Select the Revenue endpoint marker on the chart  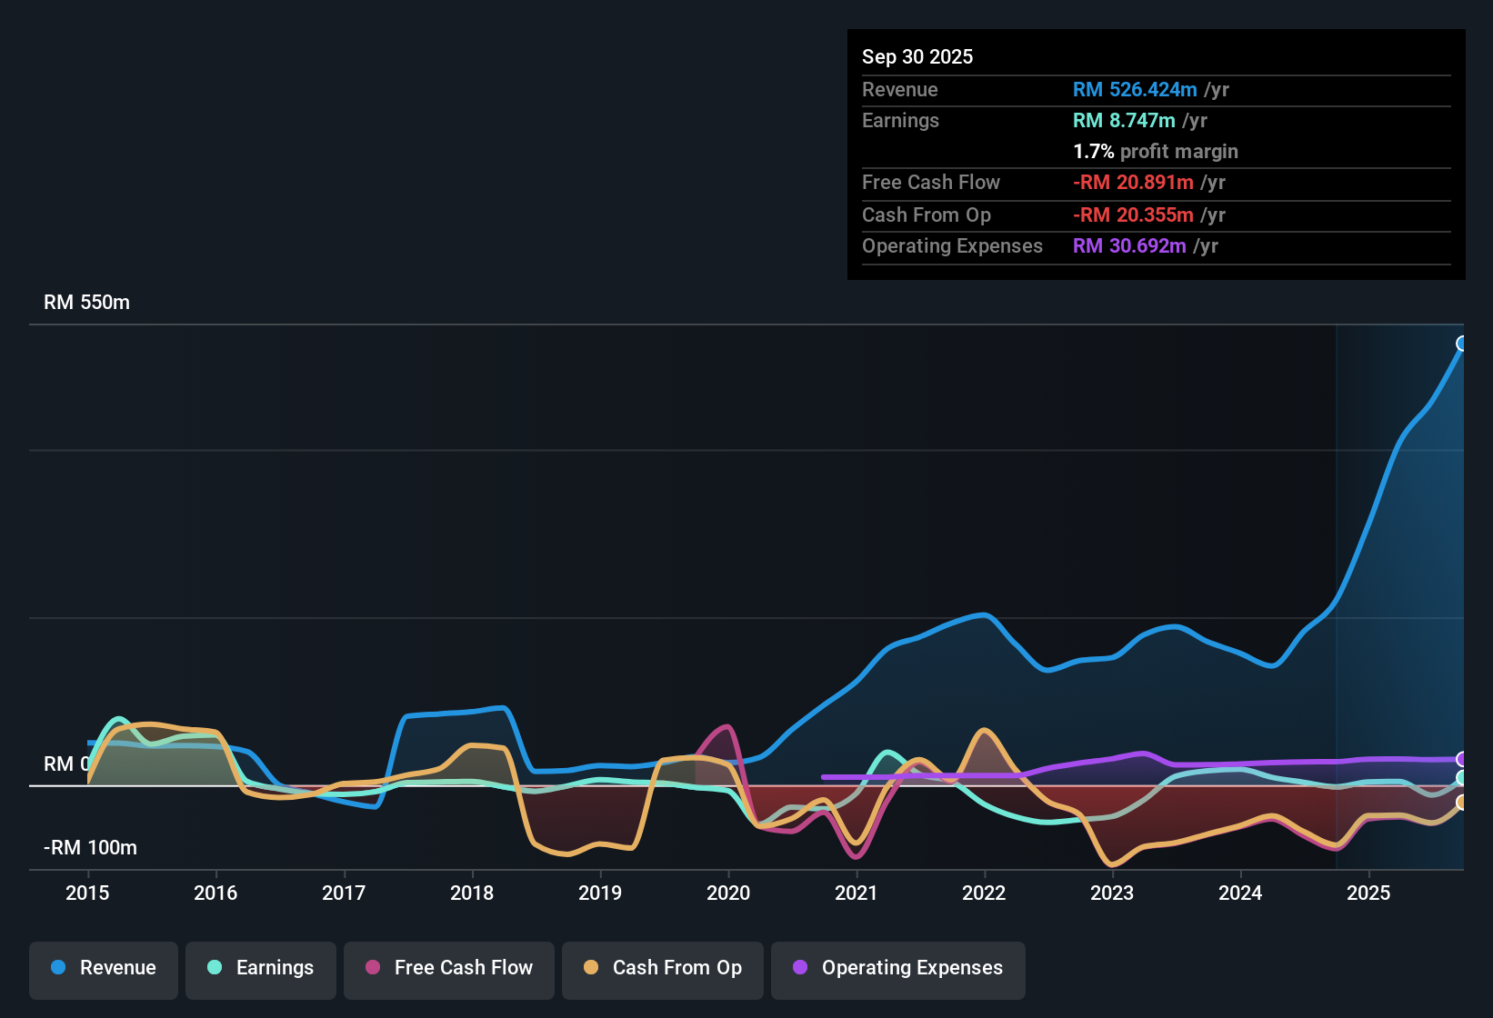pyautogui.click(x=1462, y=343)
